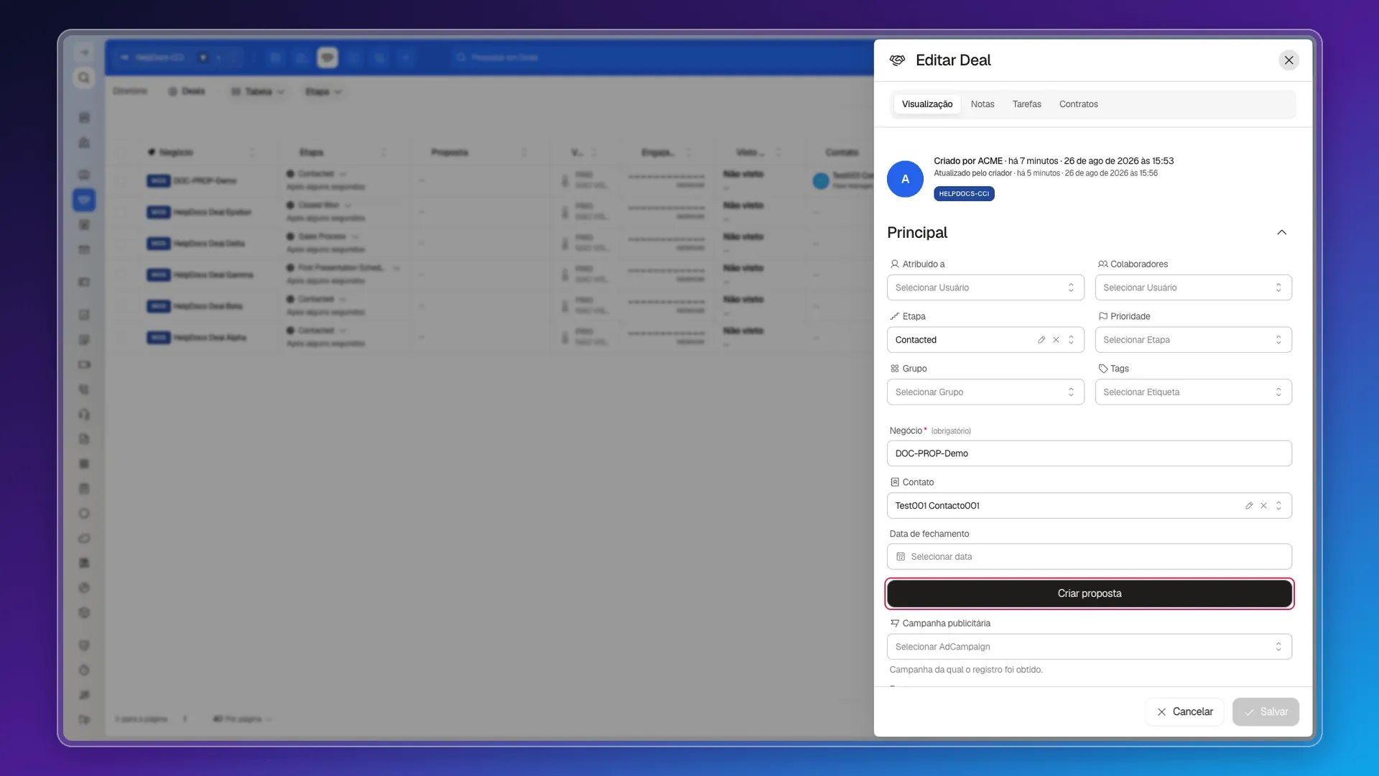This screenshot has width=1379, height=776.
Task: Edit the Contacted stage via pencil icon
Action: pyautogui.click(x=1041, y=340)
